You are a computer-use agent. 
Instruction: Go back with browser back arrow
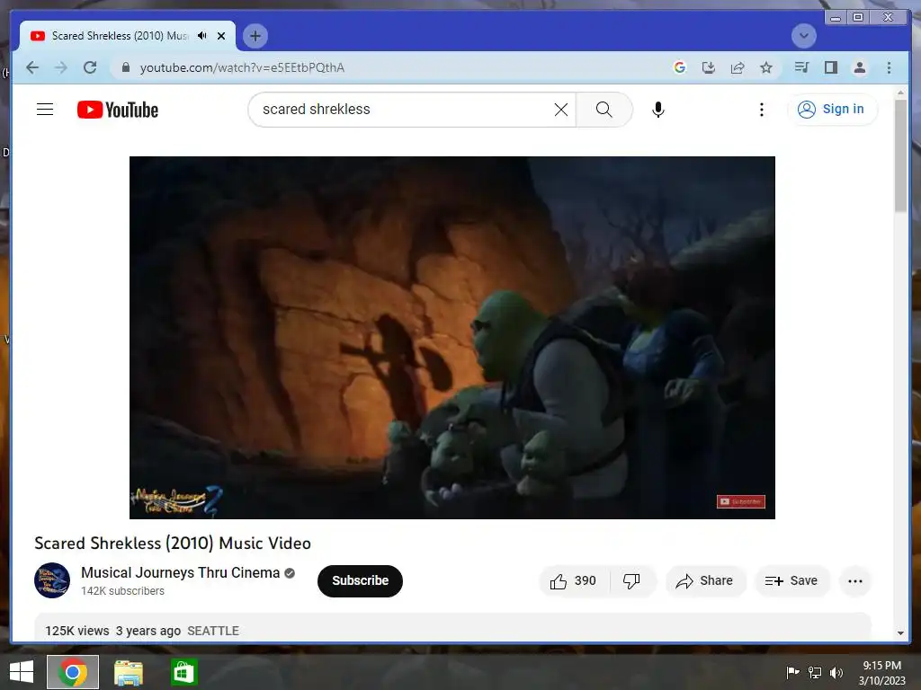(32, 67)
